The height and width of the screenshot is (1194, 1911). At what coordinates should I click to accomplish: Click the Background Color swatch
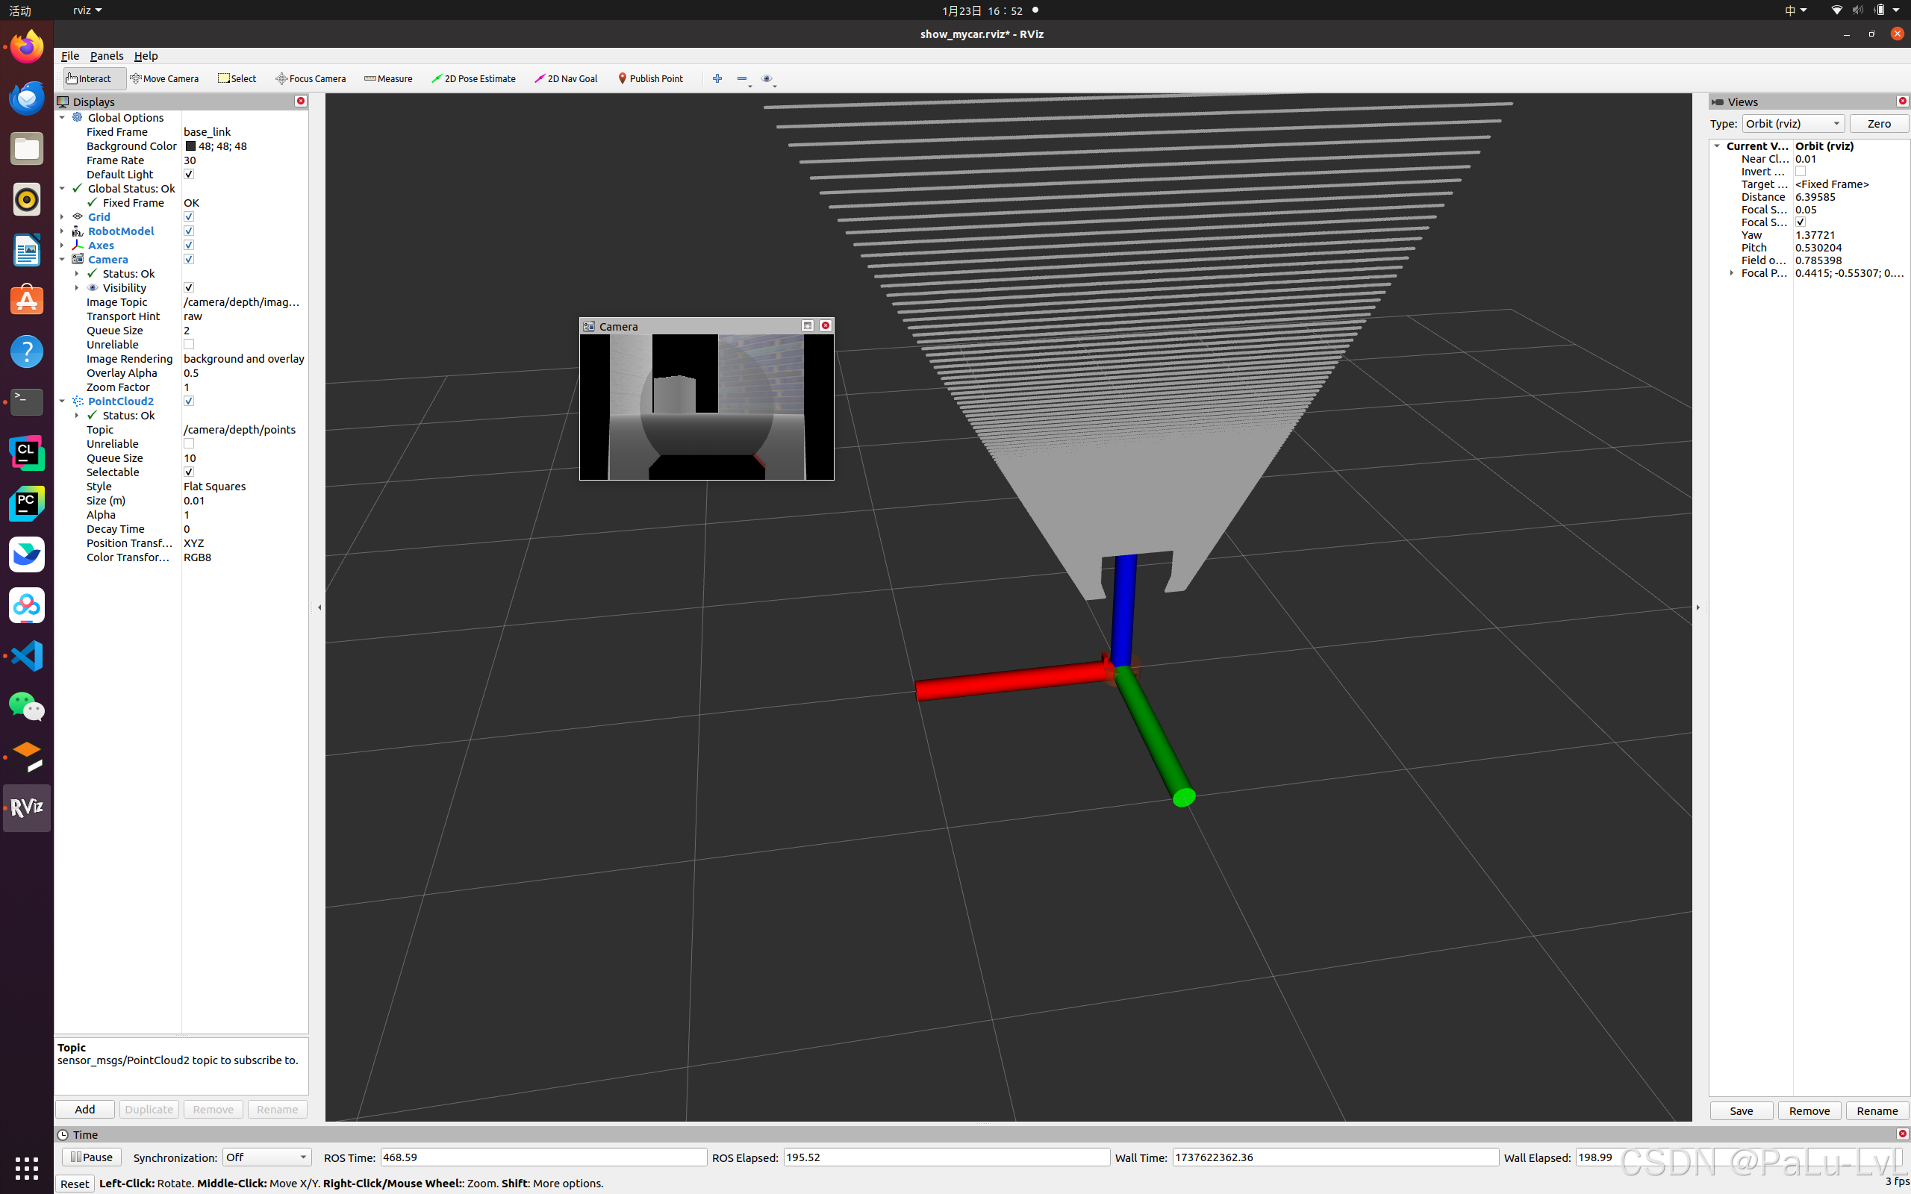coord(190,146)
